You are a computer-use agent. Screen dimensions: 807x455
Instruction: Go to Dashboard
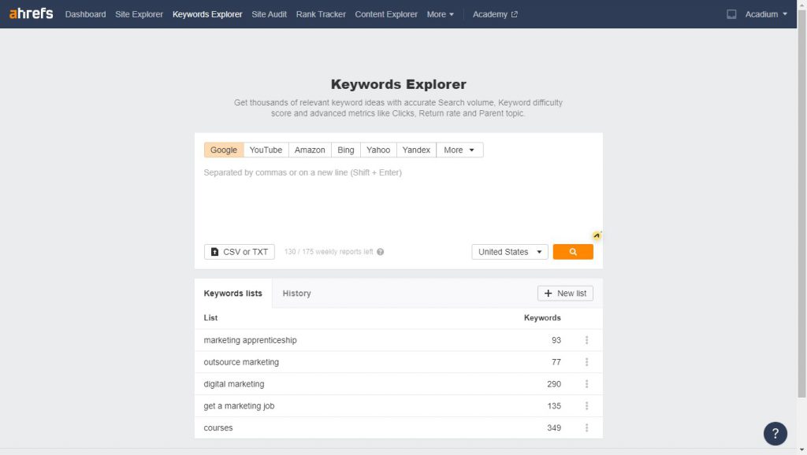85,14
